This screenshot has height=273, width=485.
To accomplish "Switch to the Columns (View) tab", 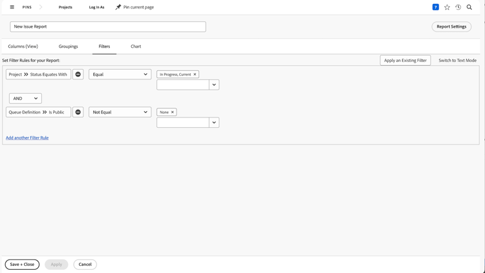I will pyautogui.click(x=23, y=46).
